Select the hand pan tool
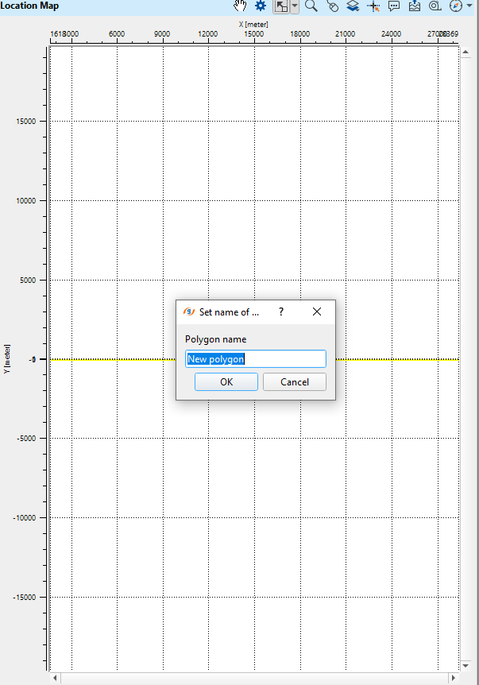Screen dimensions: 479x685 [x=240, y=6]
